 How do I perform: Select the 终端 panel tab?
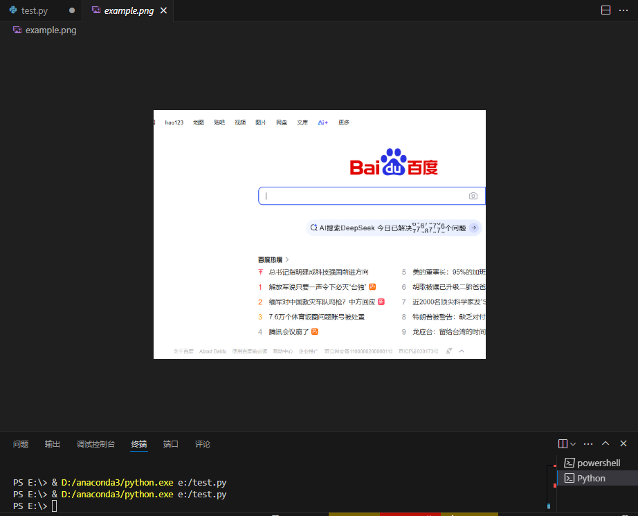[x=139, y=444]
